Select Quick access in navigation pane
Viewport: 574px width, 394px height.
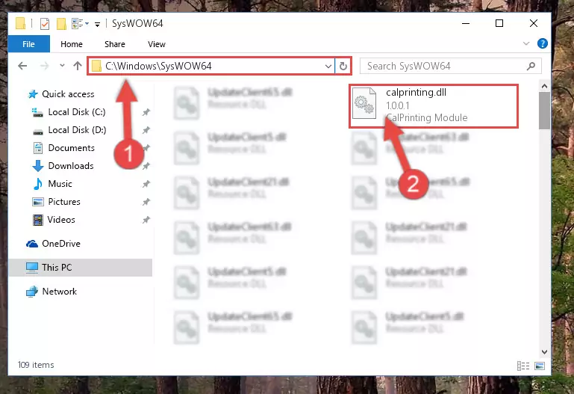click(x=68, y=94)
